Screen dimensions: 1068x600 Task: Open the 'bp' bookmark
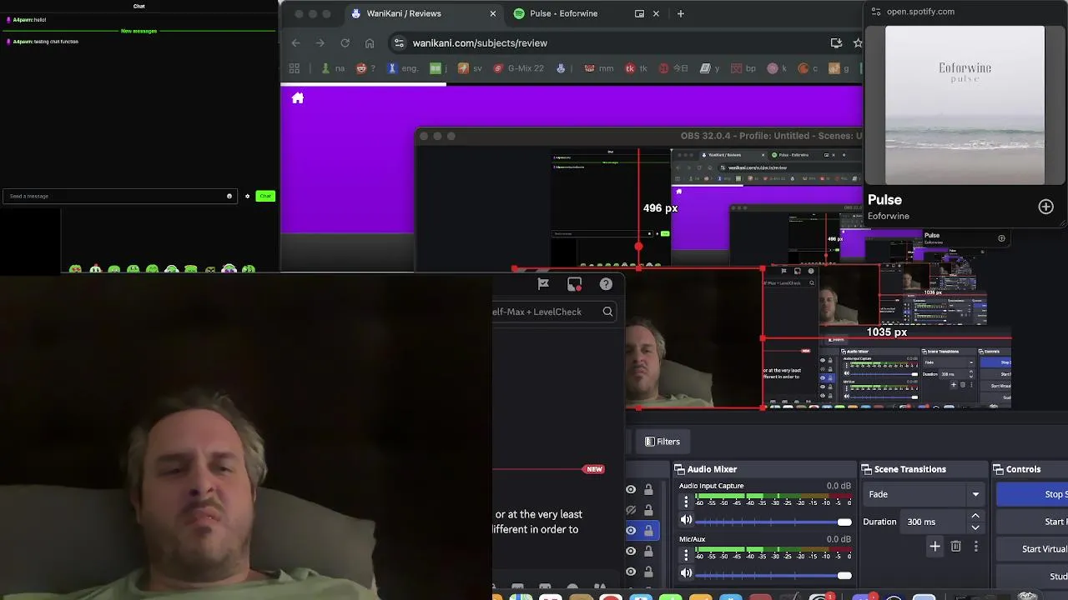click(x=744, y=68)
